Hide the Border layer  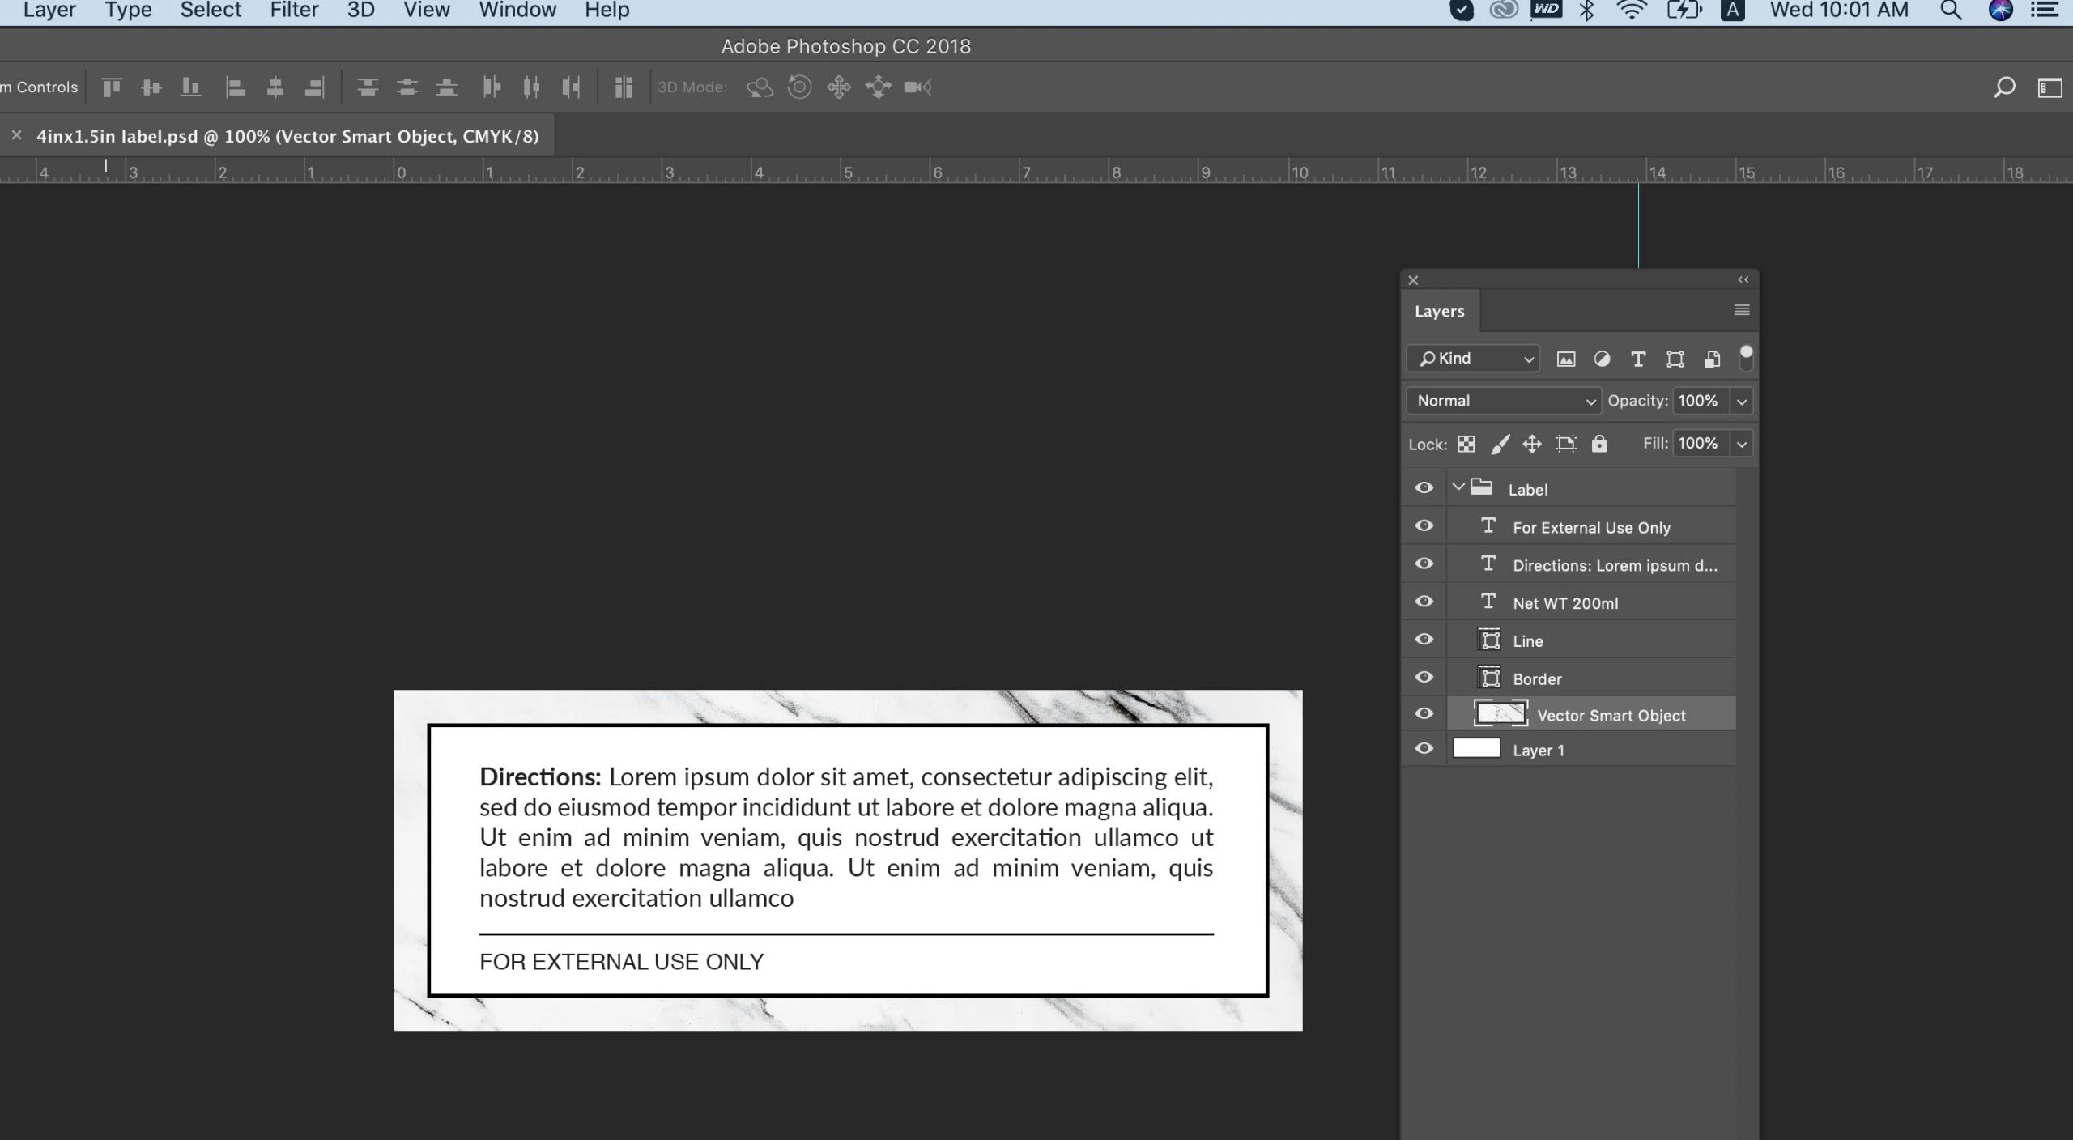(x=1424, y=678)
